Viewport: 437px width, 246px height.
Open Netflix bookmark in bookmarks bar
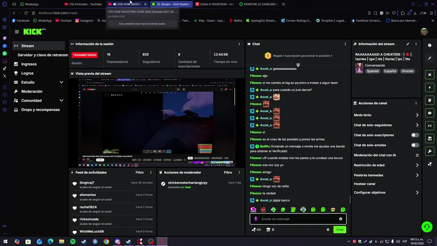coord(235,20)
